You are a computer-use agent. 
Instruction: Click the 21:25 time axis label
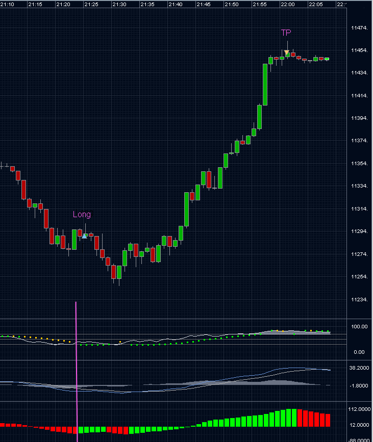coord(91,5)
